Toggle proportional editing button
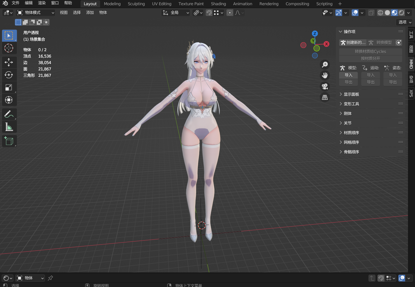 (230, 13)
